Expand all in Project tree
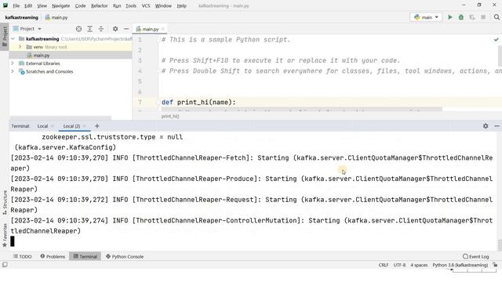This screenshot has height=282, width=502. (90, 29)
